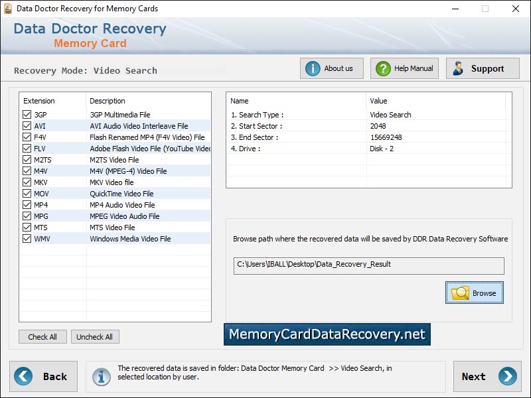Select 'M4V (MPEG-4) Video File' description
The height and width of the screenshot is (398, 531).
(128, 171)
